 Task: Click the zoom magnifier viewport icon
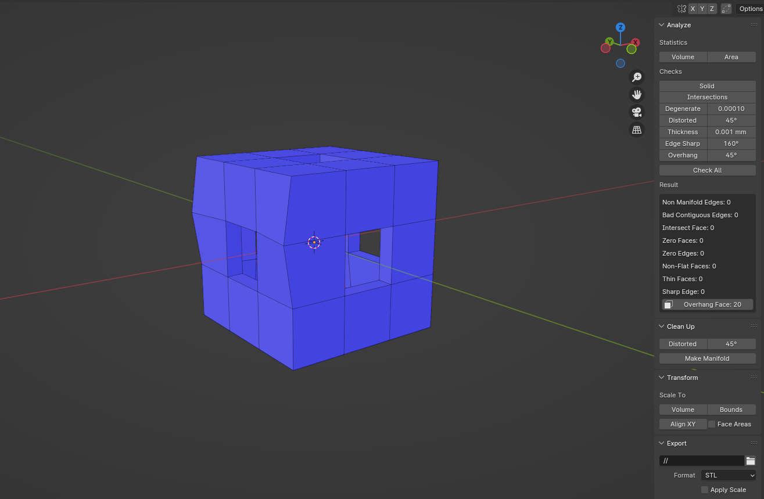[x=637, y=77]
